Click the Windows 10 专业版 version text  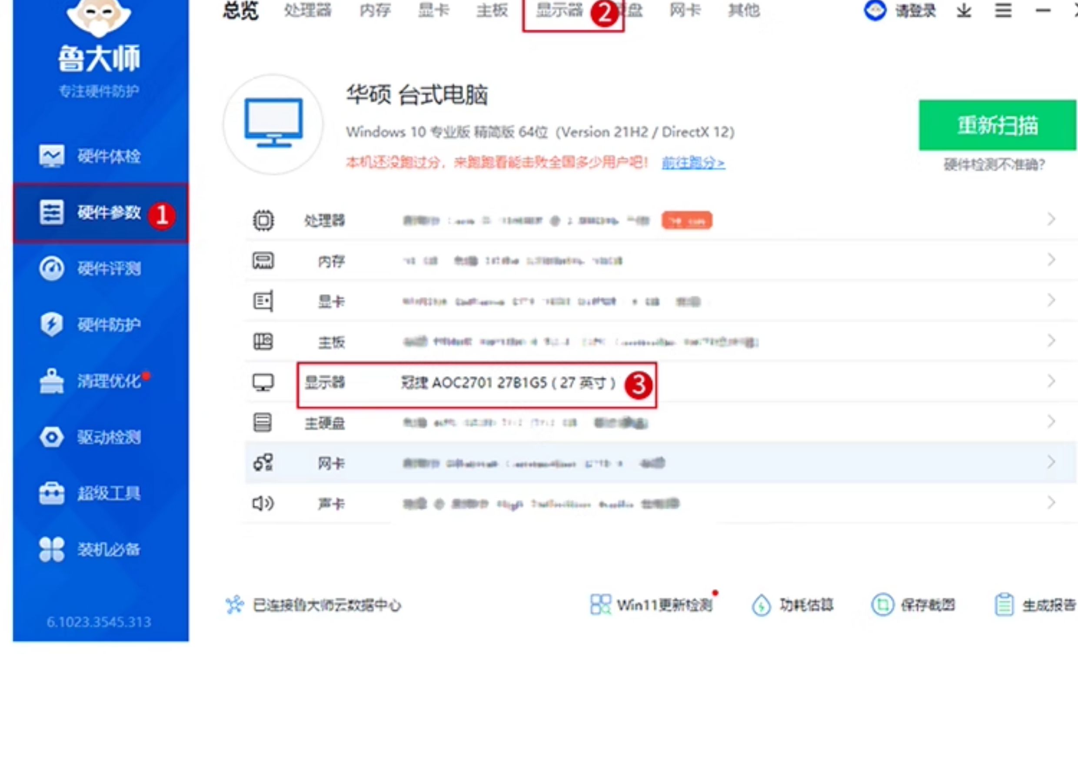(x=540, y=132)
